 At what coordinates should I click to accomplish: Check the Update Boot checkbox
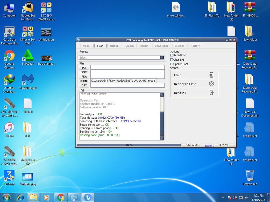[172, 64]
